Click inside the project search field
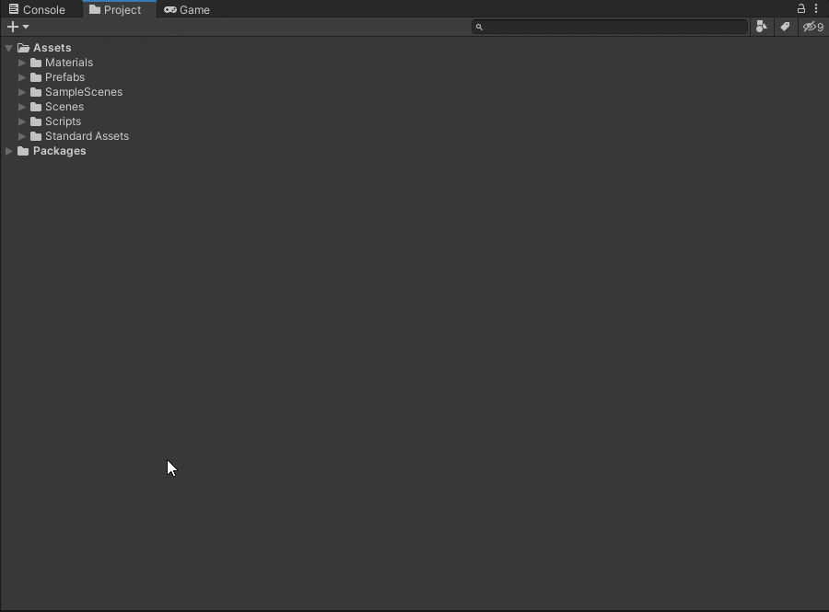Screen dimensions: 829x612 (x=613, y=27)
